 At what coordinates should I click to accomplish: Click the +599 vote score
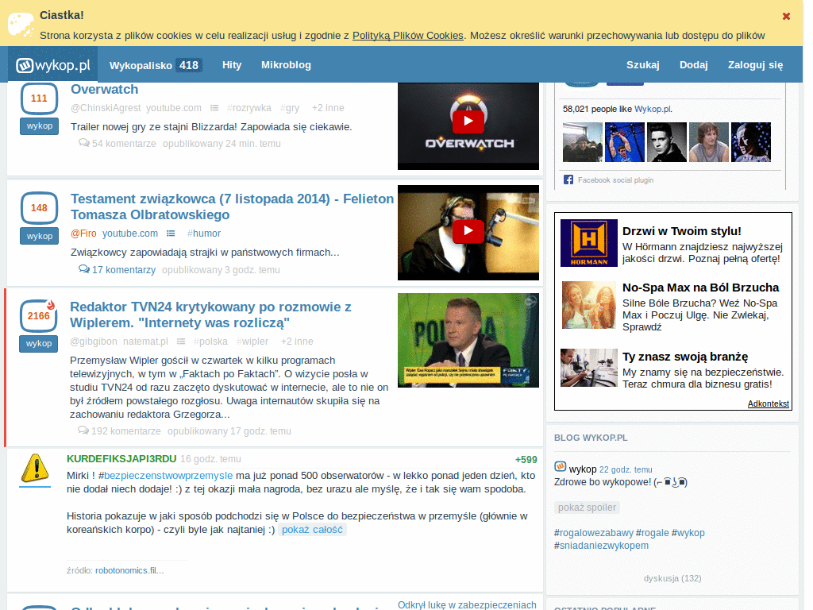tap(526, 460)
